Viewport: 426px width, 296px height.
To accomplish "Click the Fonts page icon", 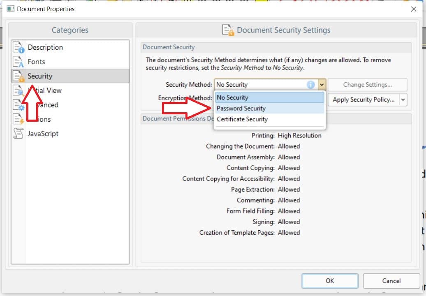I will click(19, 62).
